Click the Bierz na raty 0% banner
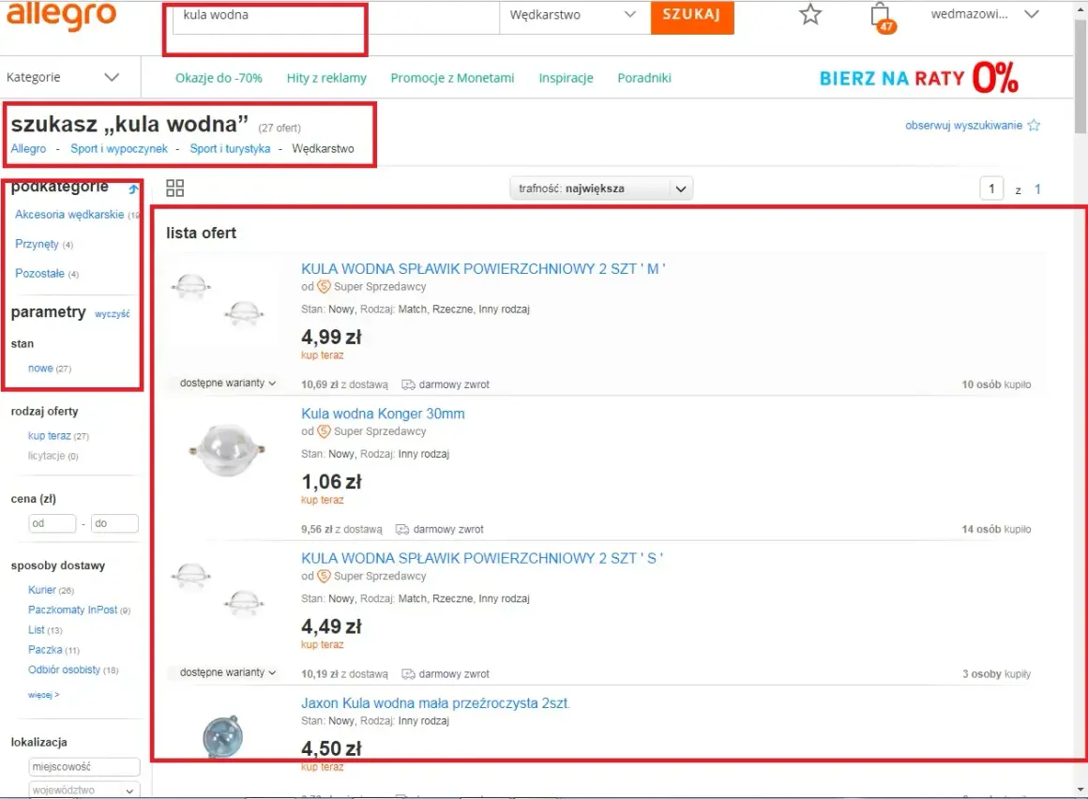 click(x=918, y=78)
